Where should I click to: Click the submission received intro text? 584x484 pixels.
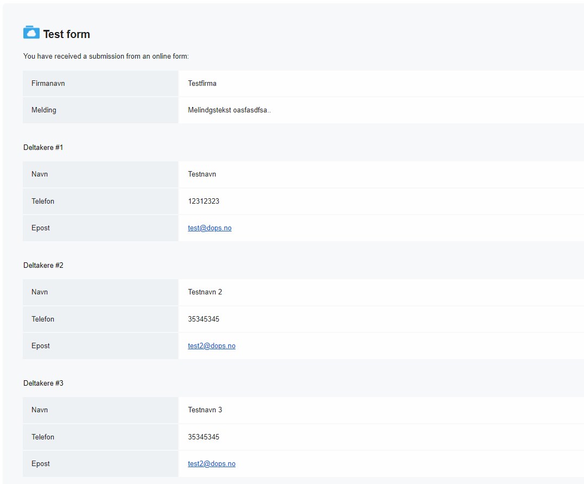coord(106,56)
